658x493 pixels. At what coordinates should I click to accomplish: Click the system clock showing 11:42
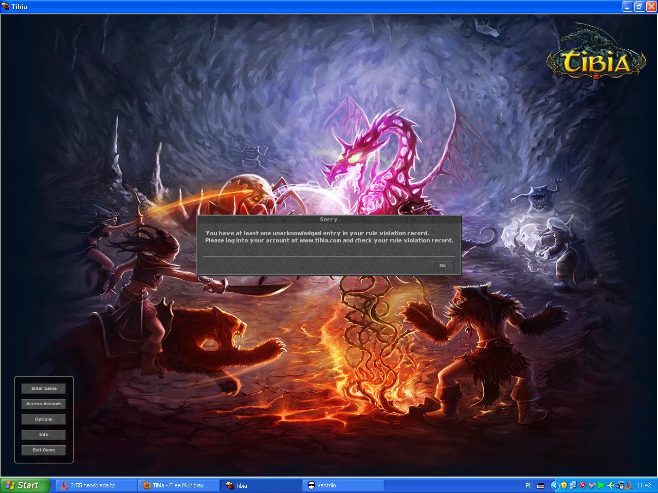pos(644,485)
